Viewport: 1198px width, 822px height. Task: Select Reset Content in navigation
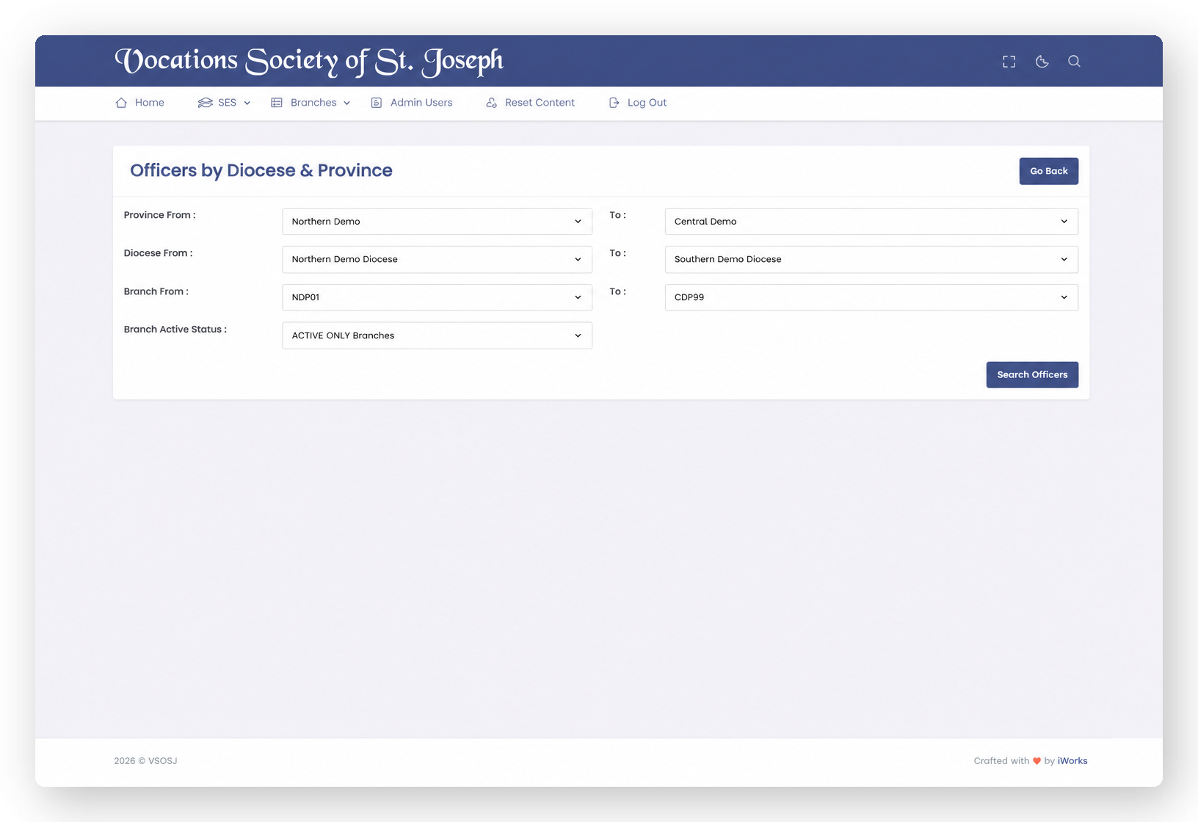(x=530, y=103)
